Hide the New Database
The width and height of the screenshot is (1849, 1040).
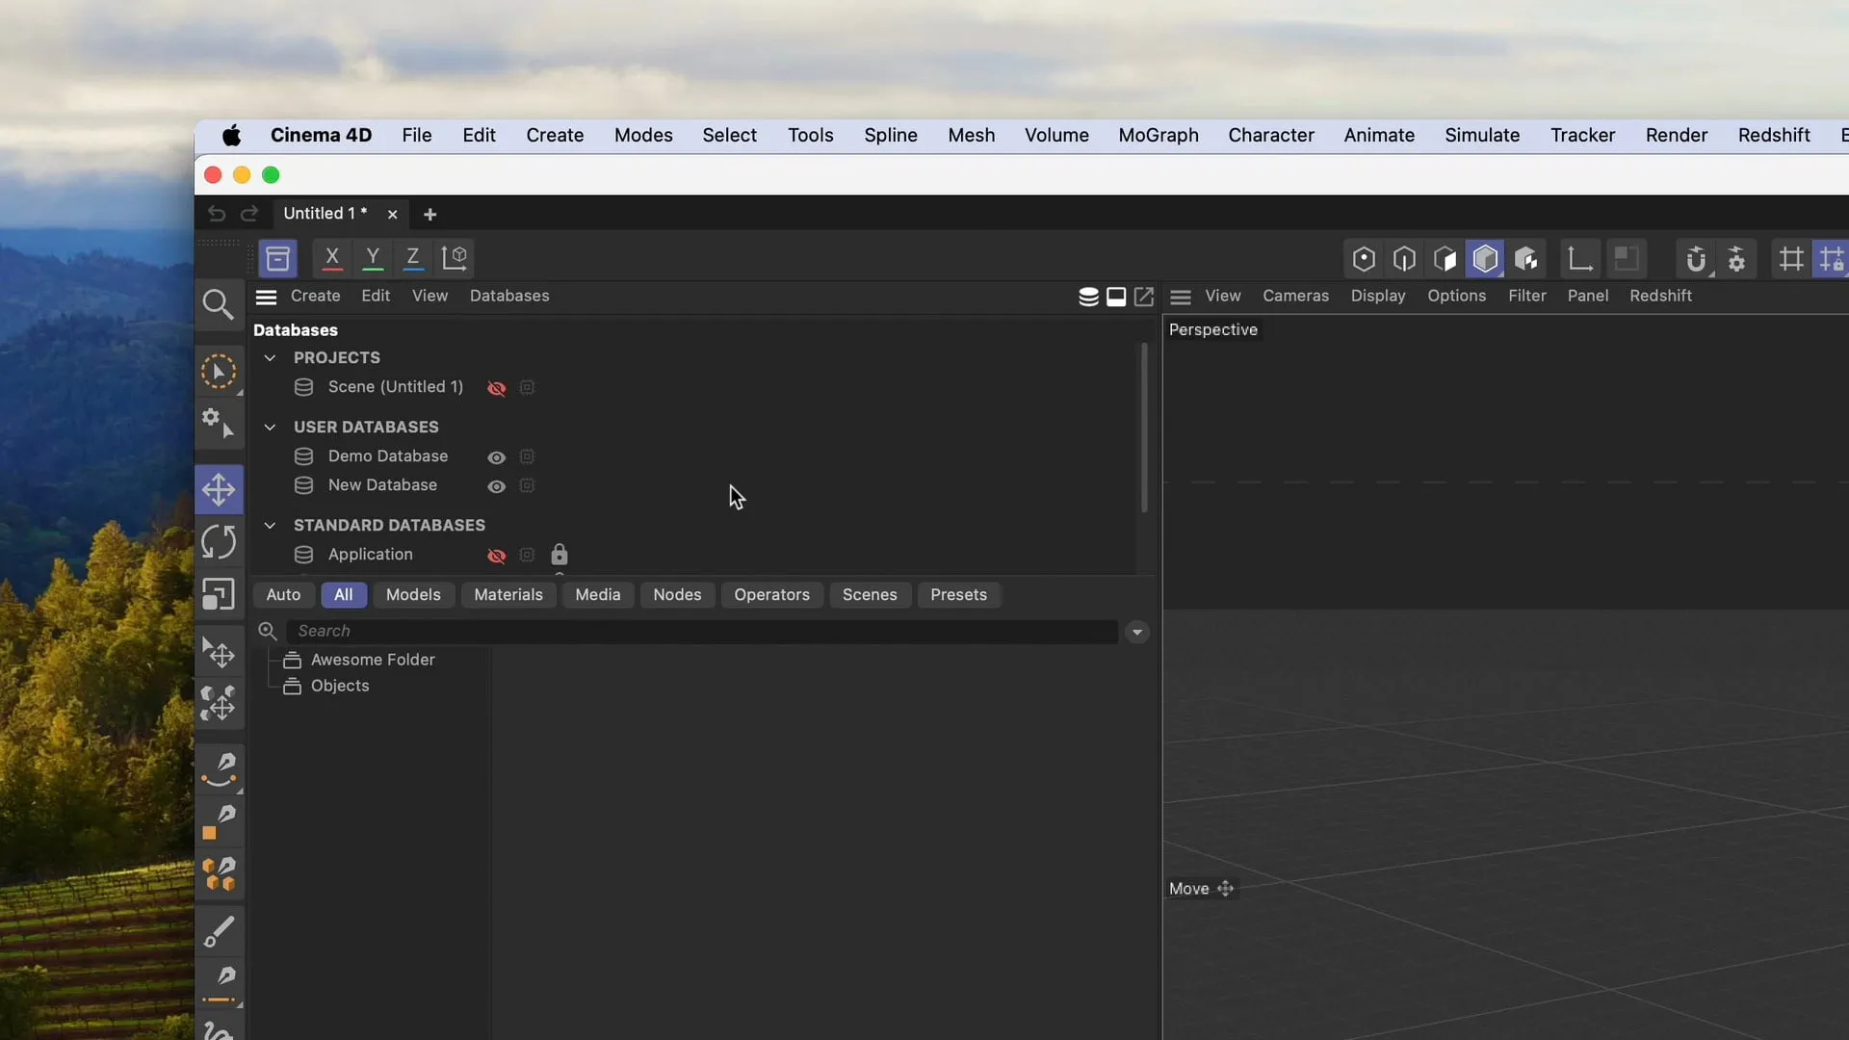point(496,486)
